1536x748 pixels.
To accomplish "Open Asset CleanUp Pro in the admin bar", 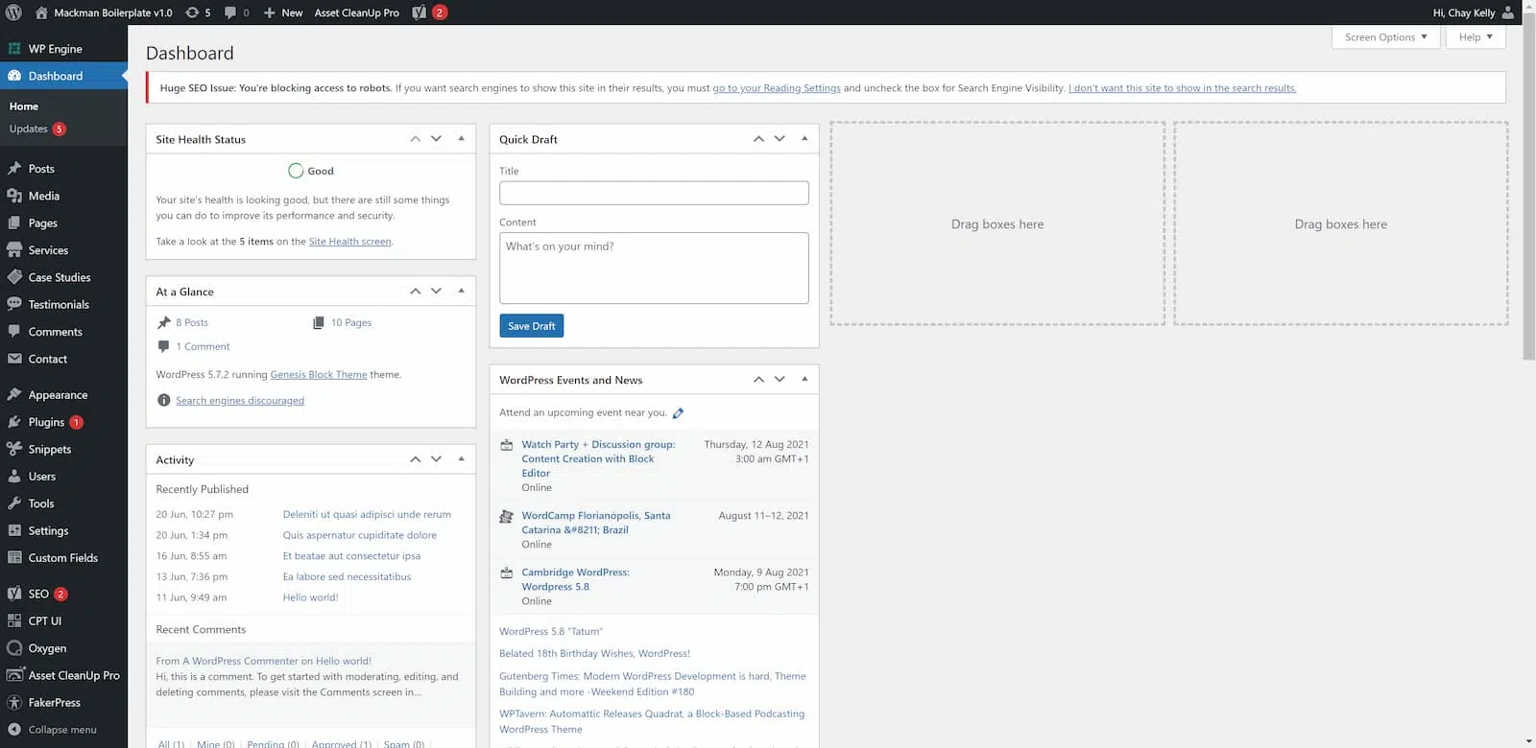I will pos(357,12).
